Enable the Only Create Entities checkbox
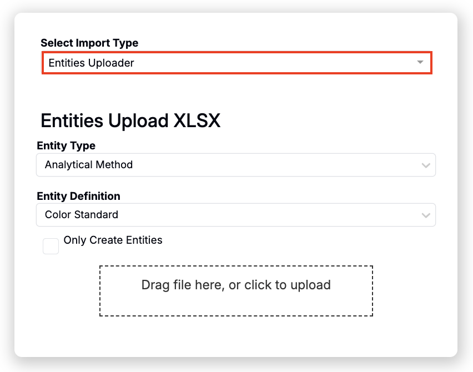 (x=51, y=246)
